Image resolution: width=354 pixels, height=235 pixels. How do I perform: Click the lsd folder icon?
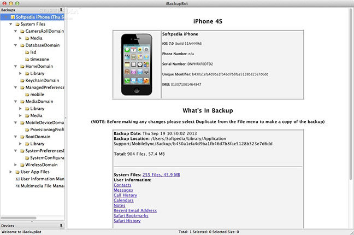pos(27,52)
